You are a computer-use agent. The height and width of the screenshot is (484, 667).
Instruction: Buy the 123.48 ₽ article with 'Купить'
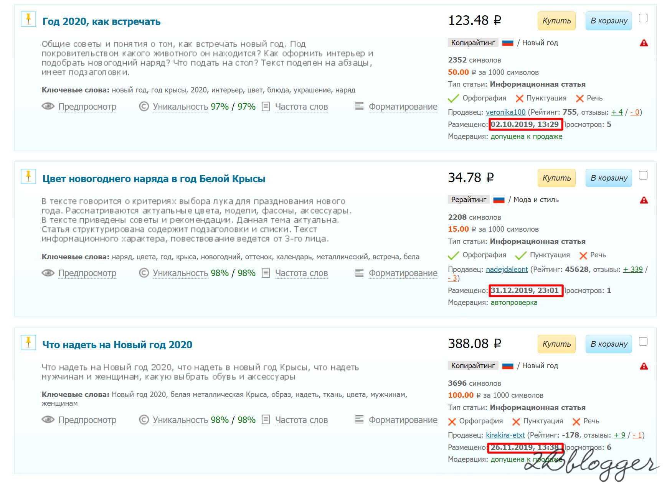556,21
